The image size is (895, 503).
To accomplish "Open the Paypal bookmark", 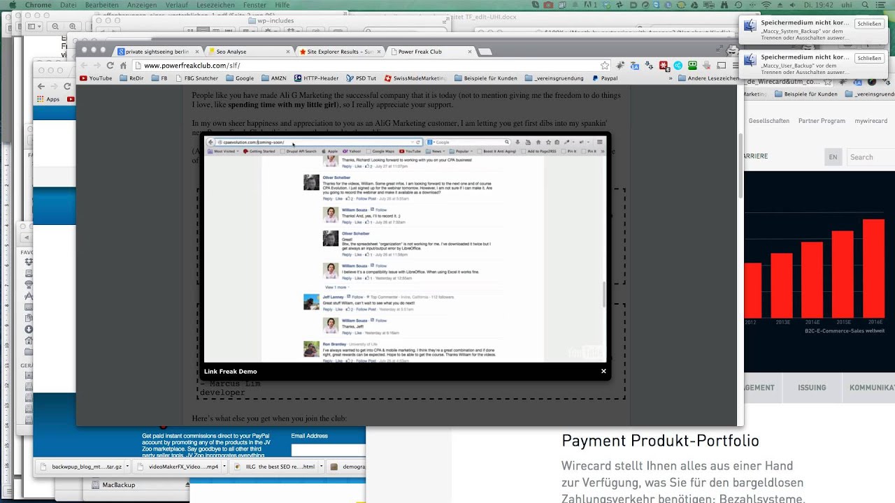I will click(604, 78).
